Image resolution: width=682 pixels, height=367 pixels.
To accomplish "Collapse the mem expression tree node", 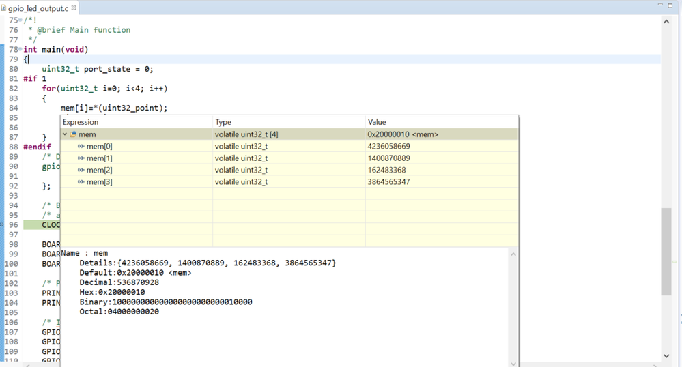I will [65, 134].
